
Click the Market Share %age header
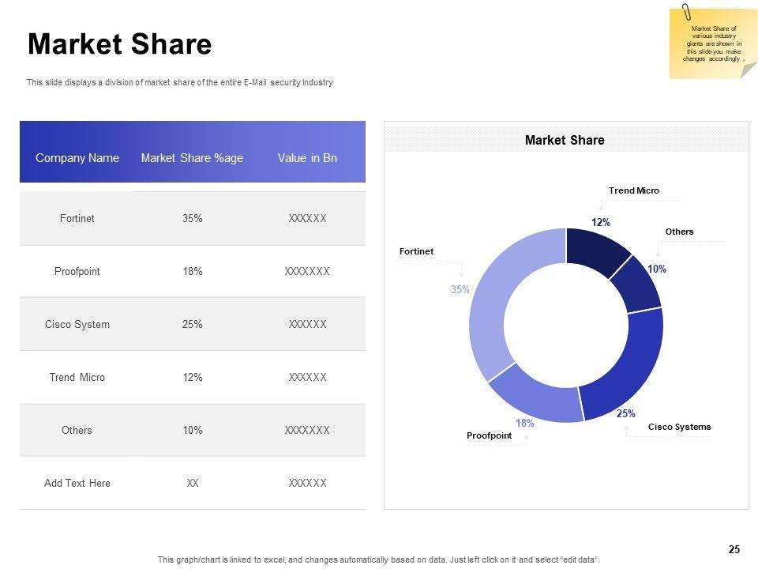192,158
